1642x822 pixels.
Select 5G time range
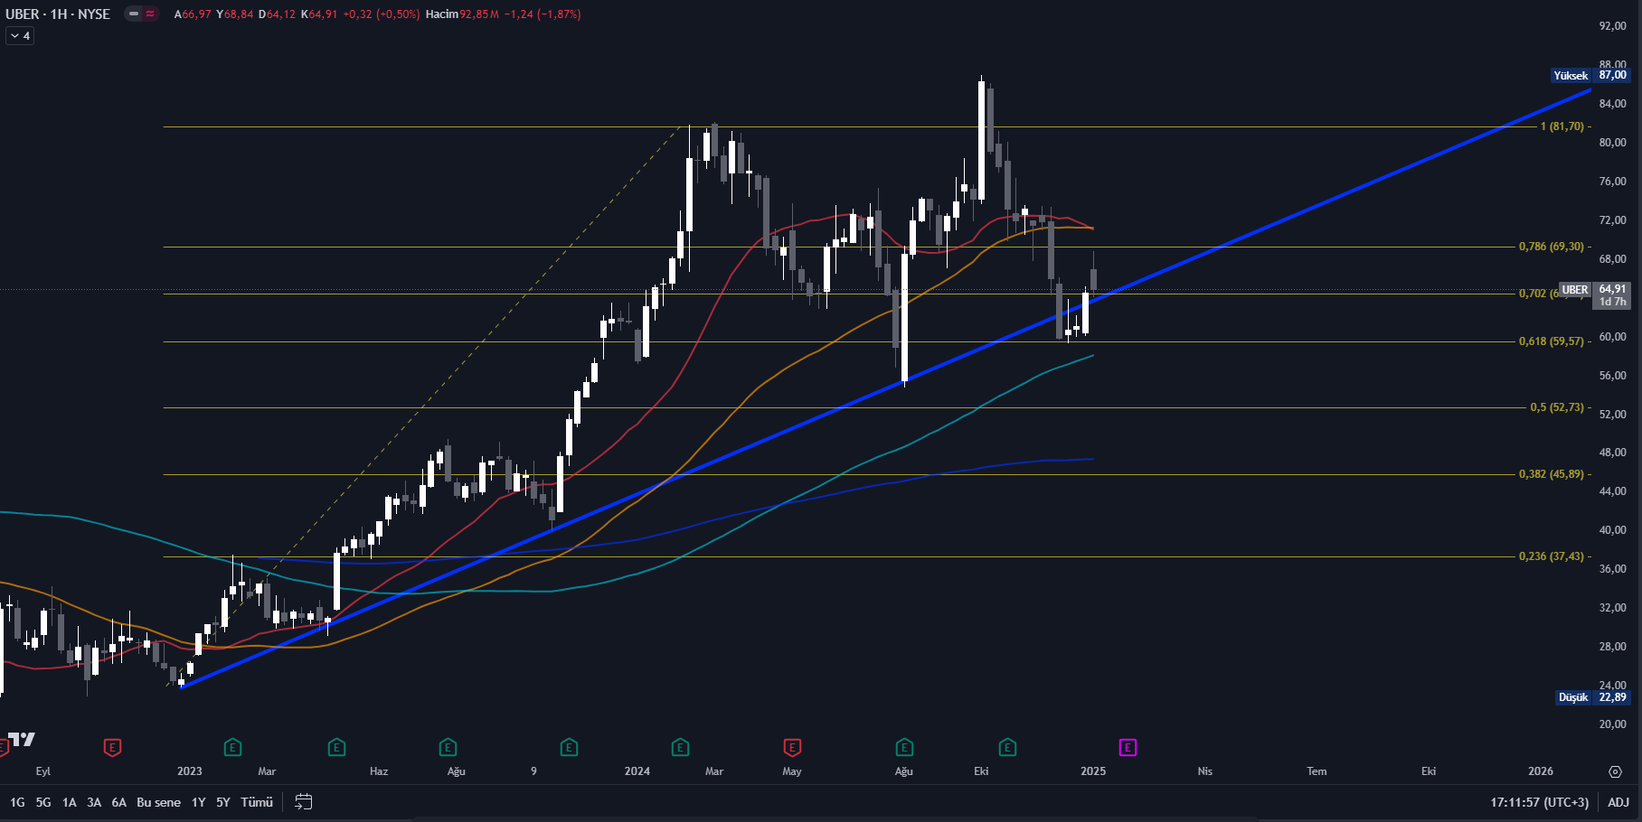coord(43,802)
